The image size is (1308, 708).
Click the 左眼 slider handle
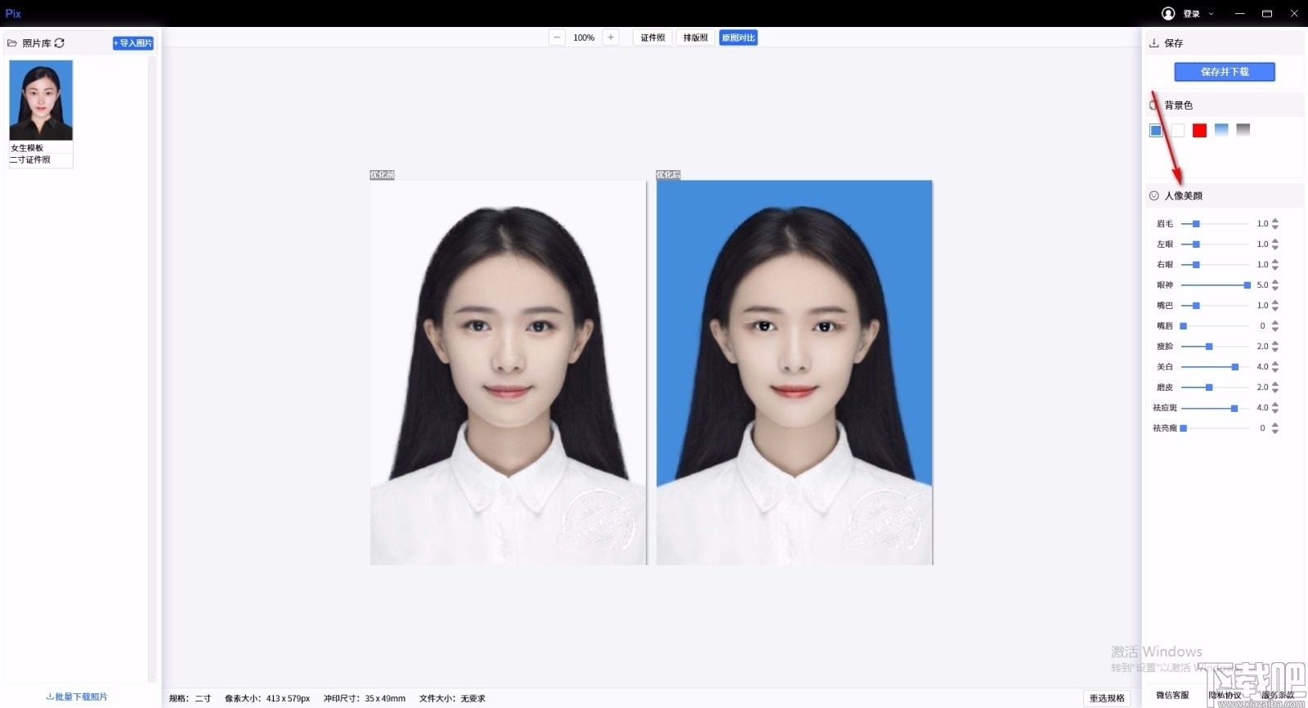pyautogui.click(x=1196, y=244)
